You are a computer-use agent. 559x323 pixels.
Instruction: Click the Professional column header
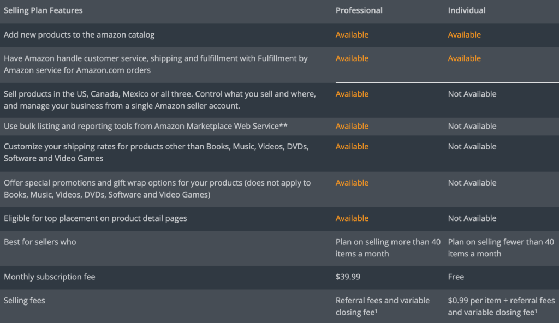point(359,10)
